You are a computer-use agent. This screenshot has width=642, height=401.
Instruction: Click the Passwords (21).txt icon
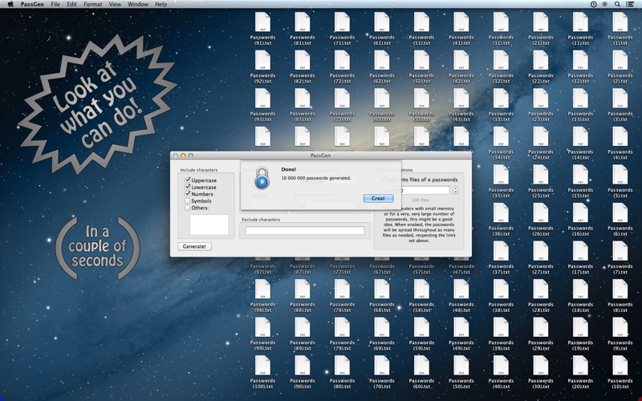point(540,22)
